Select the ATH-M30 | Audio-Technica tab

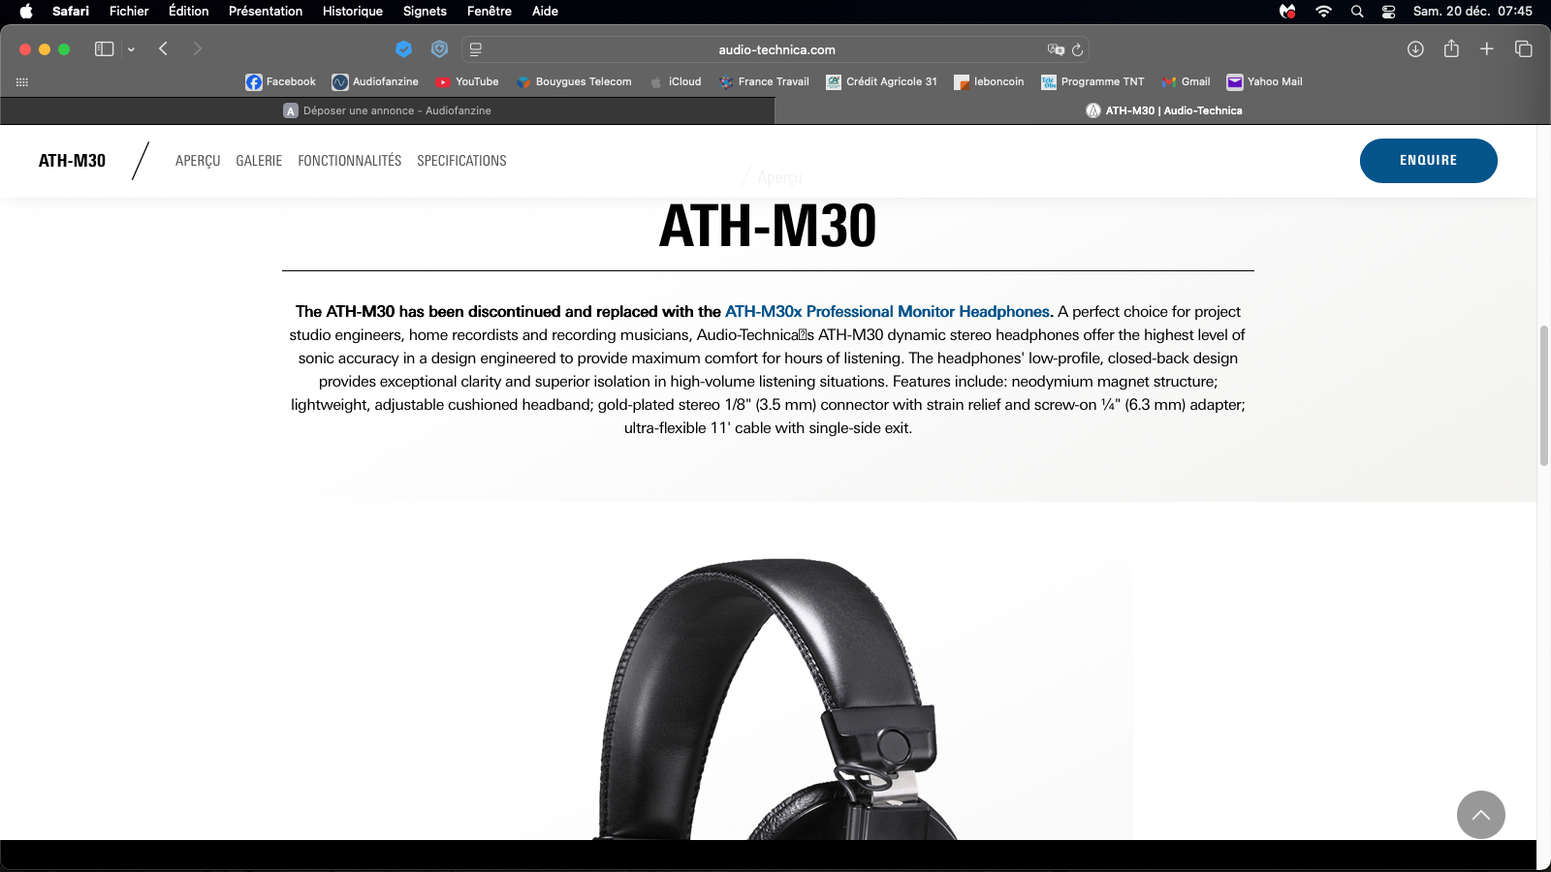coord(1163,110)
